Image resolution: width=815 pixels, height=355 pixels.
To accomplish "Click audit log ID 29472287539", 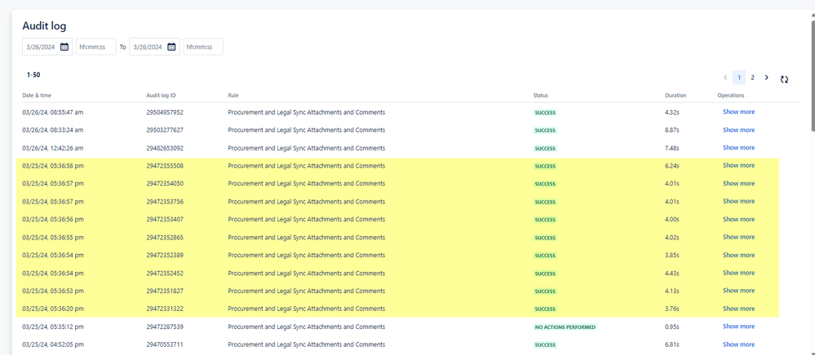I will 165,327.
